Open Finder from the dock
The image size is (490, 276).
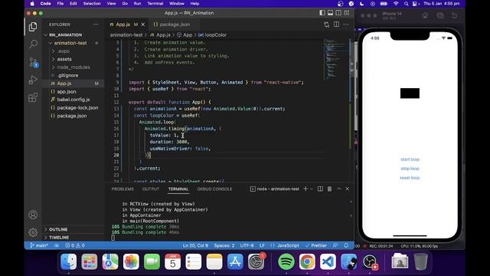click(68, 261)
